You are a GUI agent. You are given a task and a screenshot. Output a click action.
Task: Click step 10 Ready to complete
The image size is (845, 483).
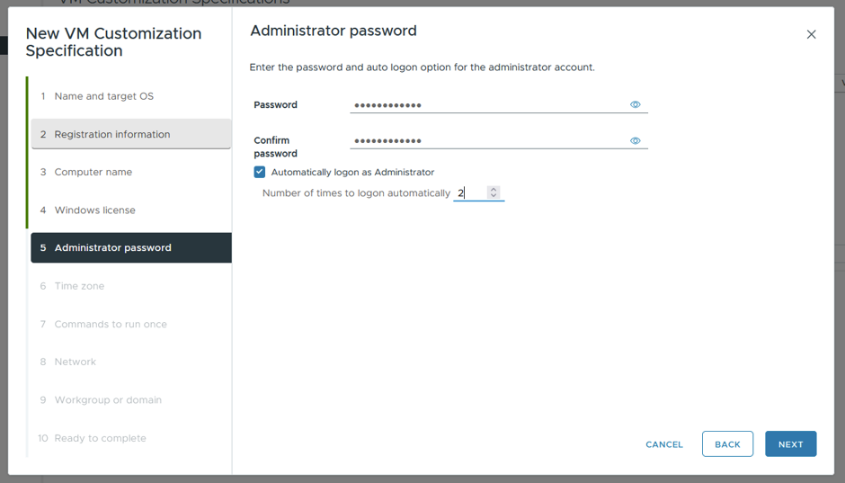(x=131, y=438)
